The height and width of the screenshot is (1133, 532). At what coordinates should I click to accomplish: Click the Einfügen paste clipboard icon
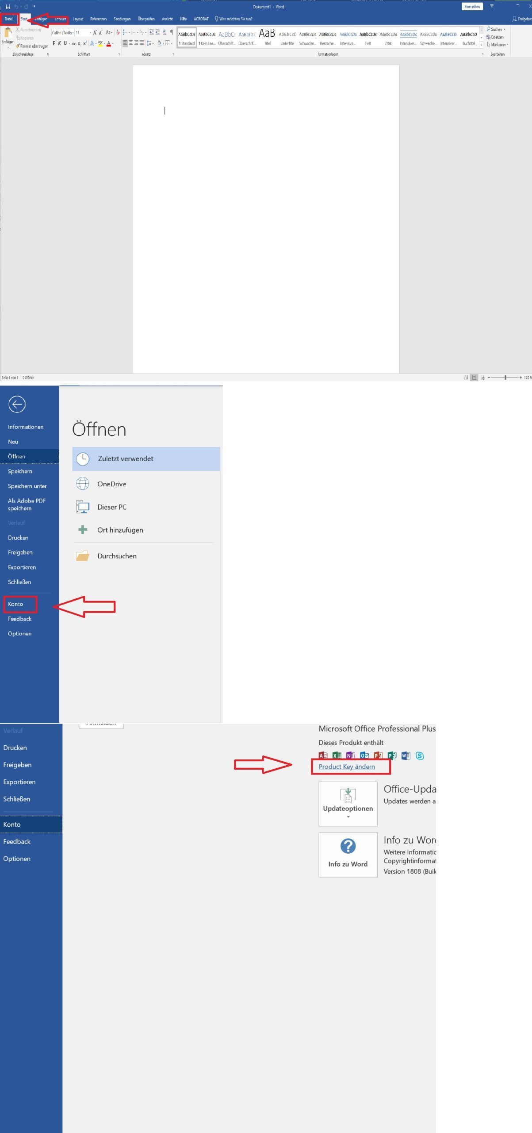(x=8, y=33)
